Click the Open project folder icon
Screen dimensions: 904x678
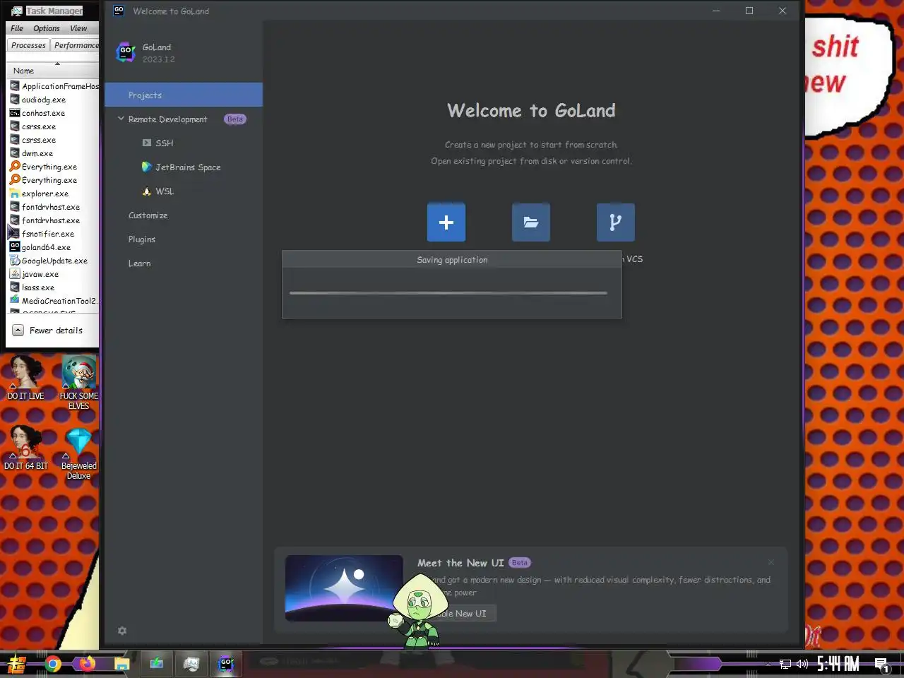point(530,222)
